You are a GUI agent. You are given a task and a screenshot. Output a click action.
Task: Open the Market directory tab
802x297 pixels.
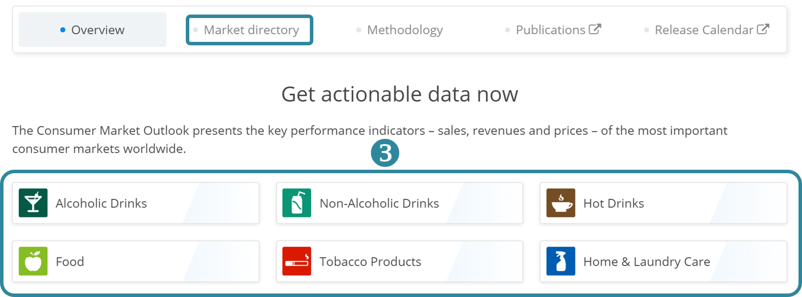[250, 30]
